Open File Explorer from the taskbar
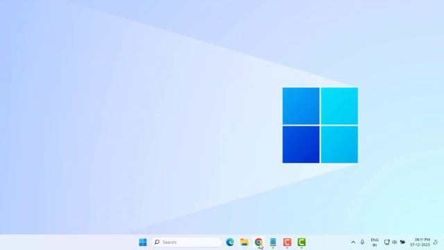Screen dimensions: 444x250 244,242
